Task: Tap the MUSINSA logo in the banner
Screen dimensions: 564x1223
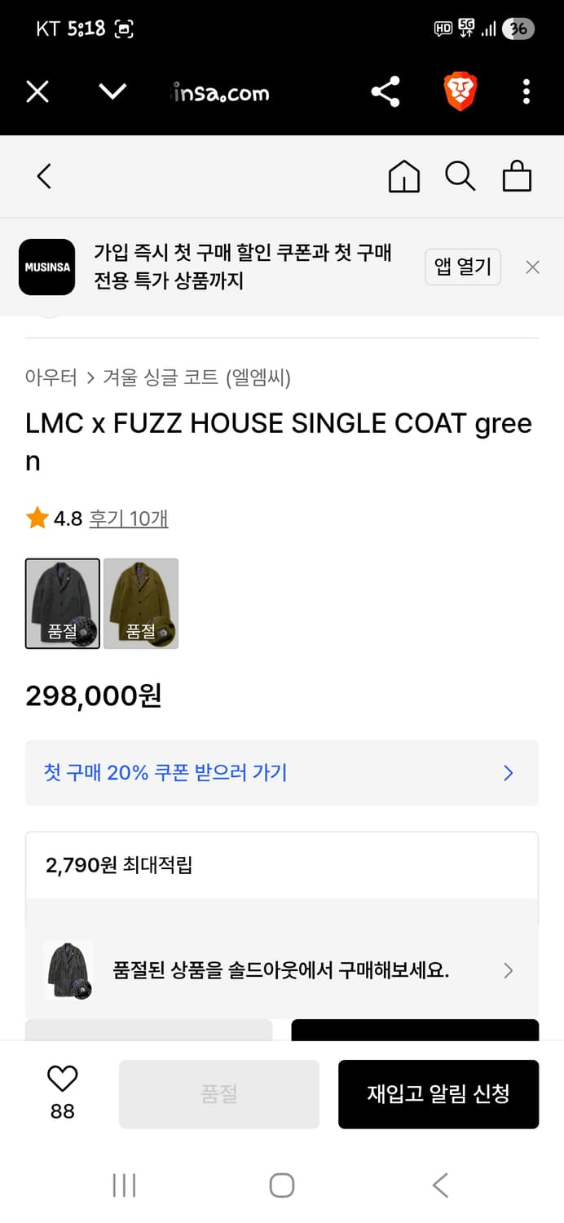Action: pos(46,267)
